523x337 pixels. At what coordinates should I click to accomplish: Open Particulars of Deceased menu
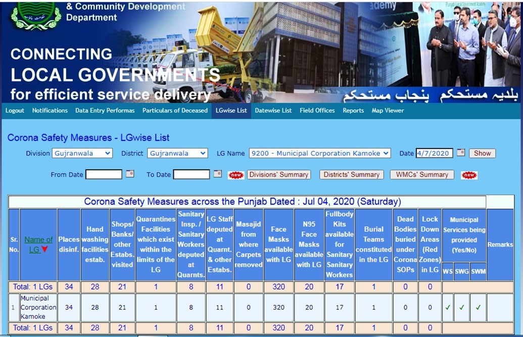pyautogui.click(x=175, y=111)
